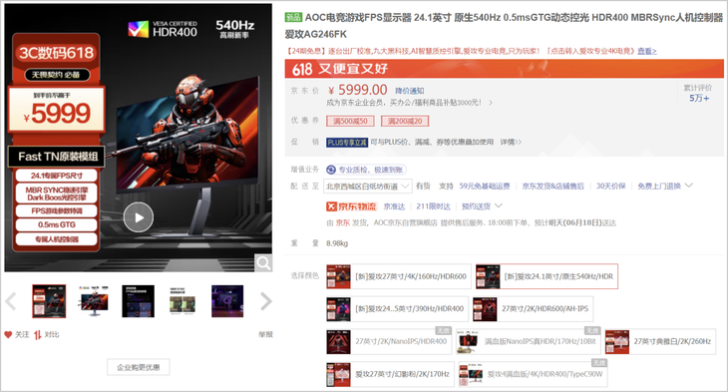Click the 降价通知 price alert link
This screenshot has height=392, width=728.
point(410,91)
